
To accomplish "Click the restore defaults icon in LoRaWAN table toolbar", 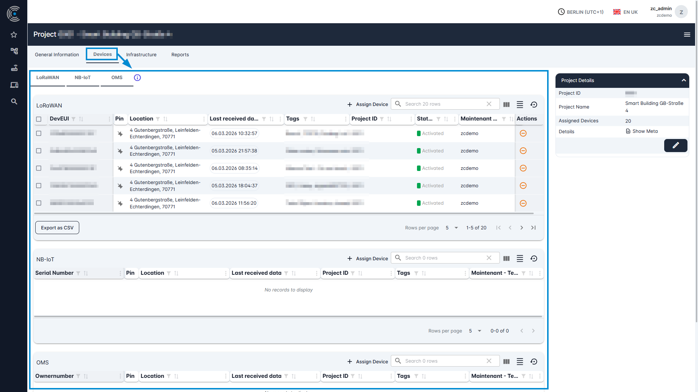I will point(533,104).
